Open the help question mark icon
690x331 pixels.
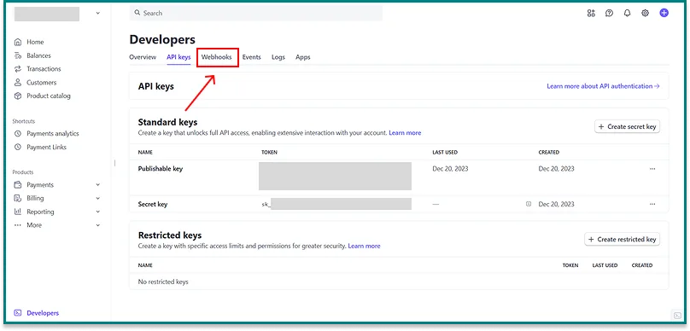point(609,13)
